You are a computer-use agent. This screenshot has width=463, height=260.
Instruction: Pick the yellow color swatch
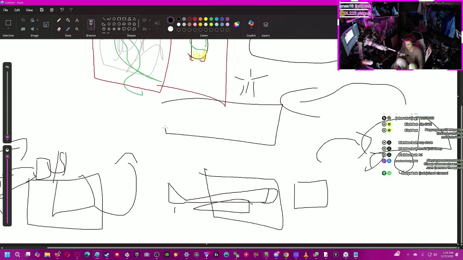[206, 19]
